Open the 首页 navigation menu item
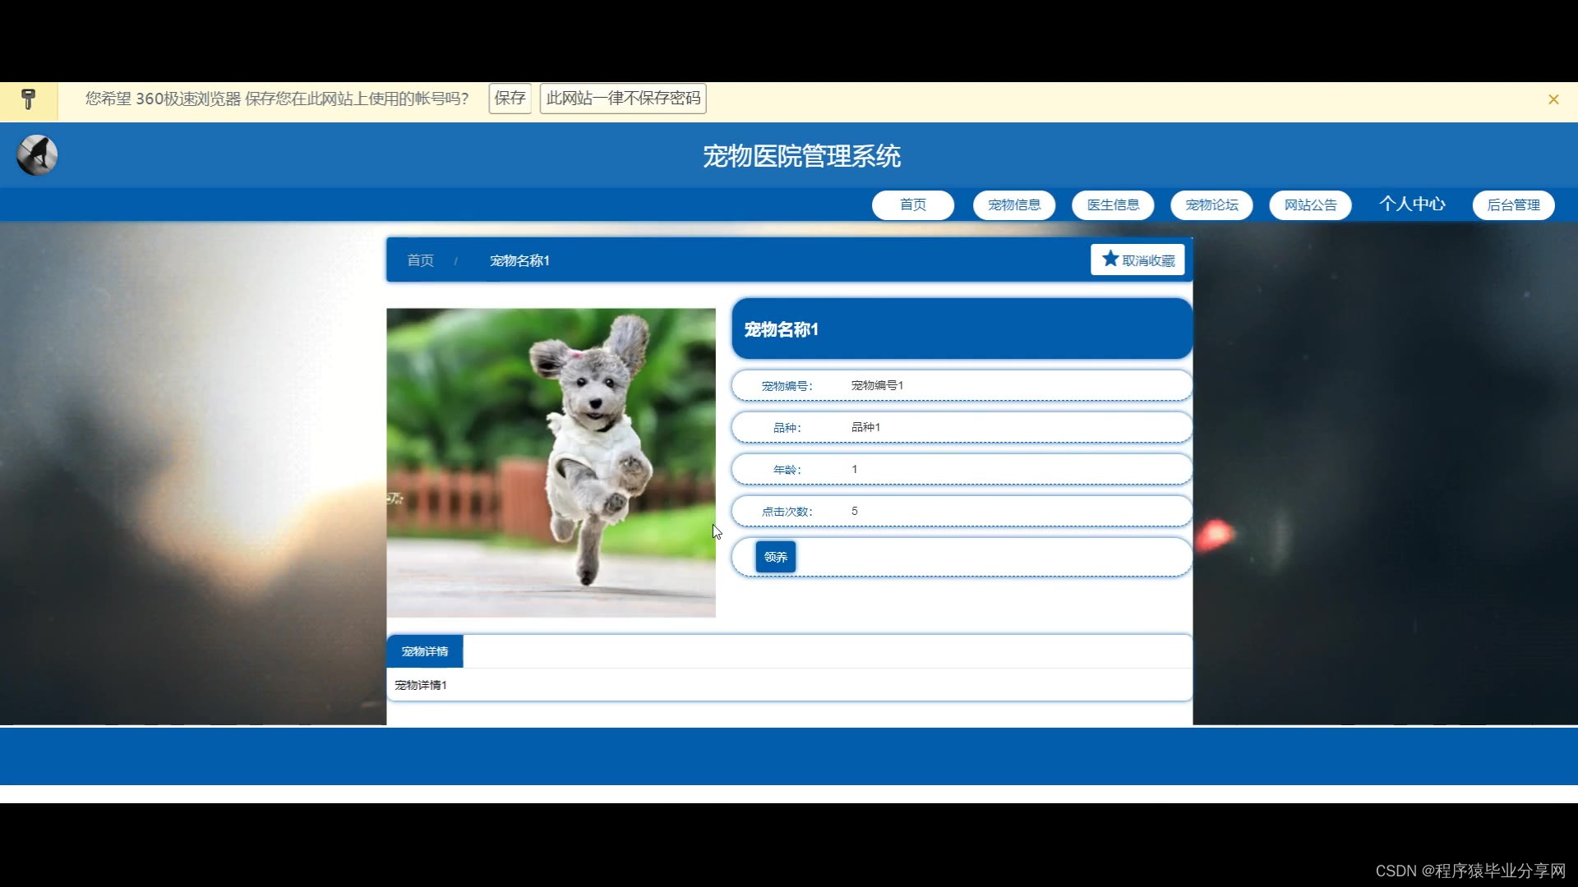This screenshot has height=887, width=1578. click(x=912, y=205)
